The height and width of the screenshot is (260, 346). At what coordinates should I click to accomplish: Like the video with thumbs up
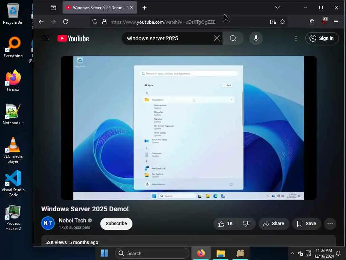[225, 224]
